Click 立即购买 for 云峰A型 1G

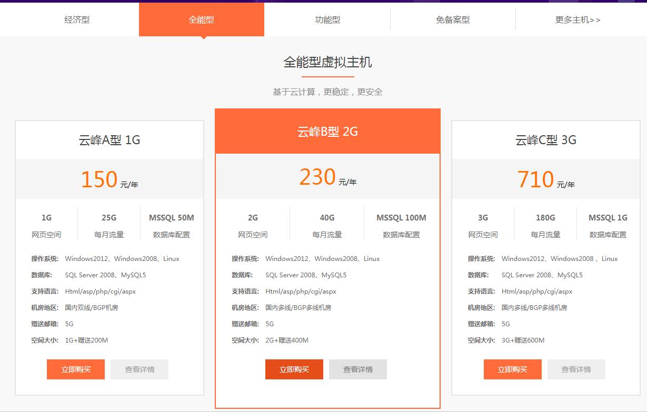click(76, 369)
